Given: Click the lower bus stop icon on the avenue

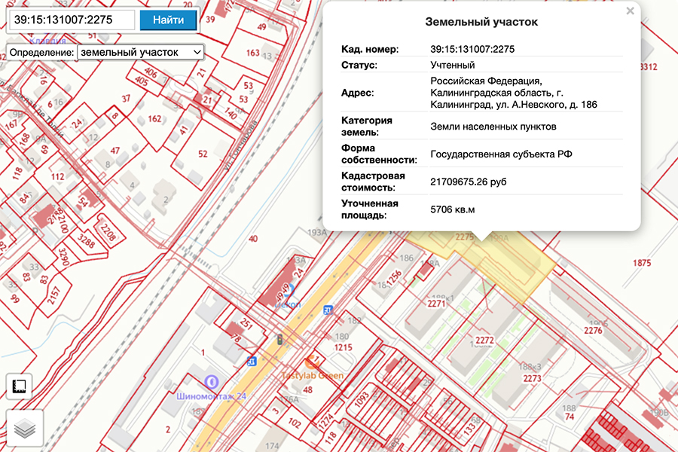Looking at the screenshot, I should pos(252,362).
